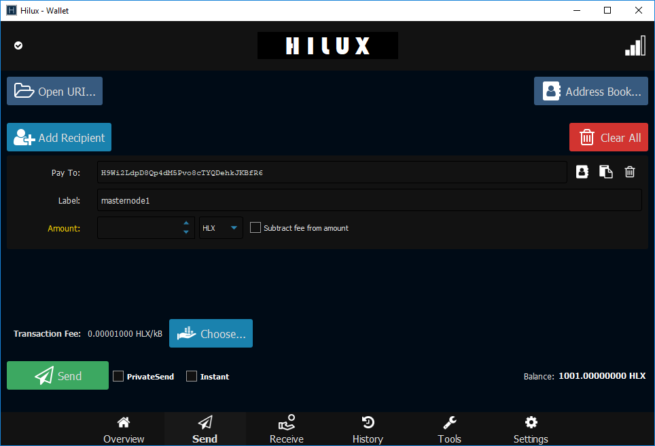Enable Subtract fee from amount checkbox
The image size is (655, 446).
255,227
